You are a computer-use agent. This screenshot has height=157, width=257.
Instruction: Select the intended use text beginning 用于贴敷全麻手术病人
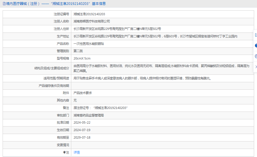[x=143, y=78]
